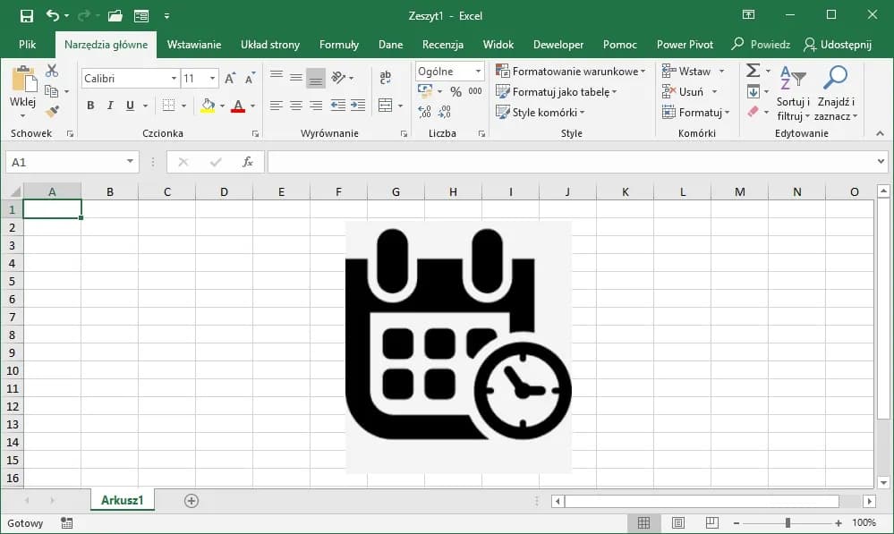
Task: Select the Format Painter brush
Action: point(52,112)
